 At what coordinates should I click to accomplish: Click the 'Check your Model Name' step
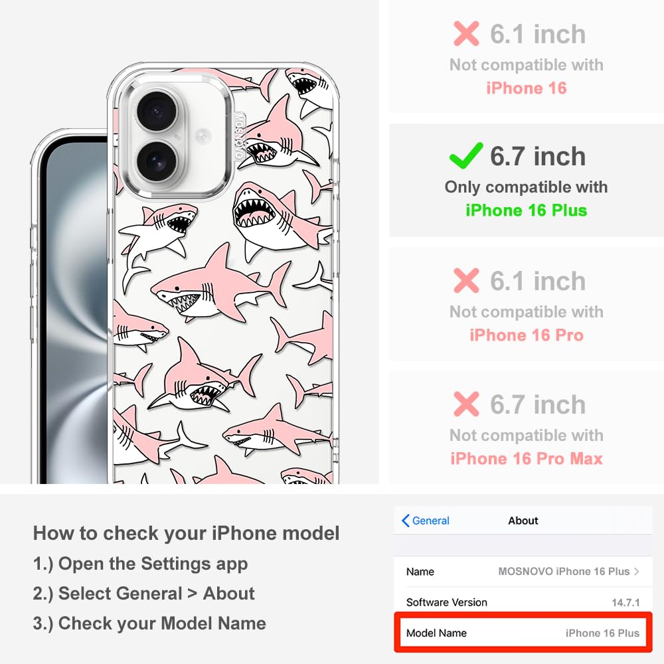click(149, 623)
